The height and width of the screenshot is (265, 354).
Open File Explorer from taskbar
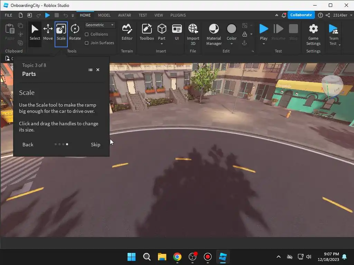162,257
